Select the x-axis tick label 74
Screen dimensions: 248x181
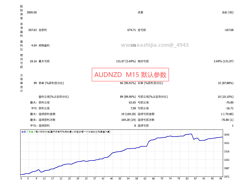(170, 178)
